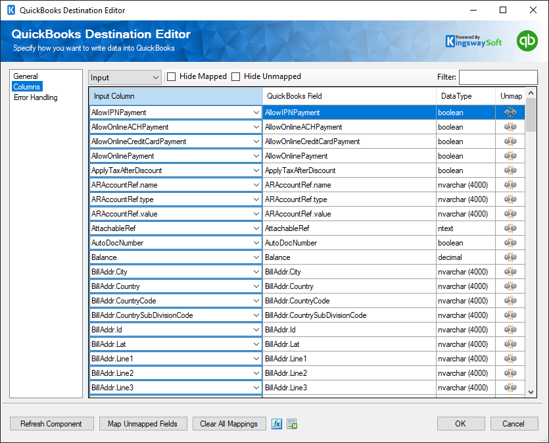Unmap the ARAccountRef.value field
Viewport: 549px width, 443px height.
[x=510, y=213]
